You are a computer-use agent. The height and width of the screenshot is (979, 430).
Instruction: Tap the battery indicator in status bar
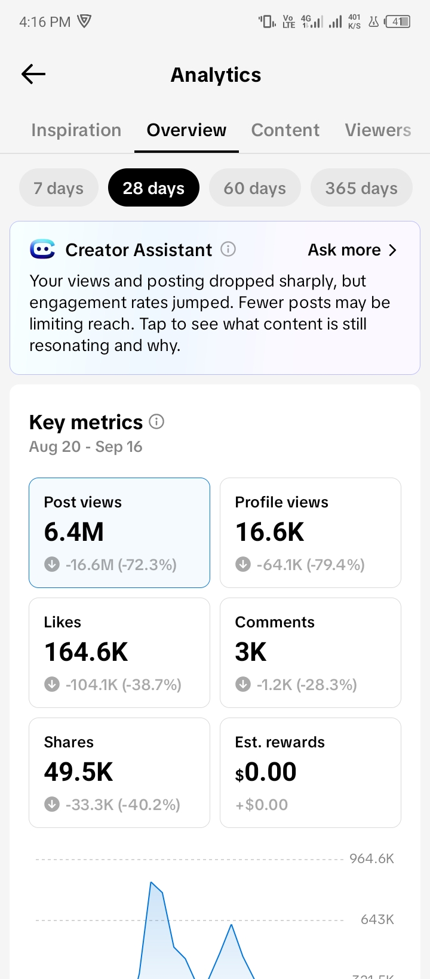(398, 22)
